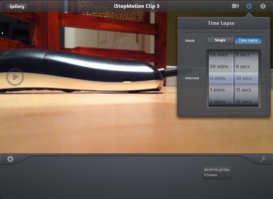Open clip settings gear icon
This screenshot has width=273, height=199.
[x=10, y=159]
